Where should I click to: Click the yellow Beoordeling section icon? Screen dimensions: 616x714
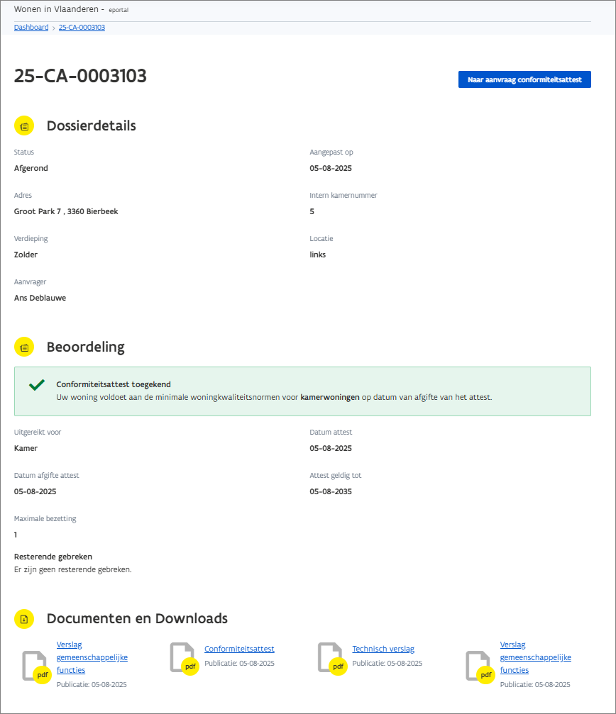pyautogui.click(x=24, y=347)
